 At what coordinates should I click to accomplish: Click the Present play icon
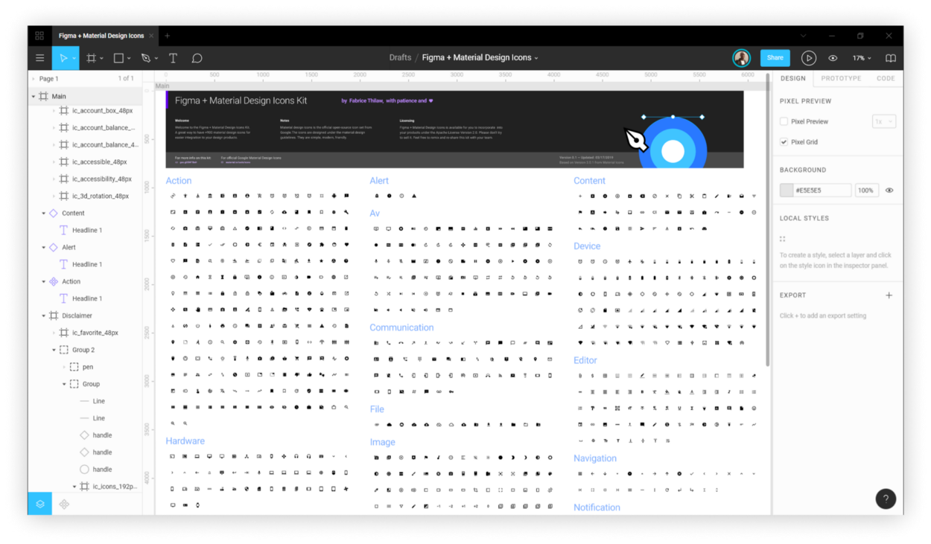click(x=809, y=57)
